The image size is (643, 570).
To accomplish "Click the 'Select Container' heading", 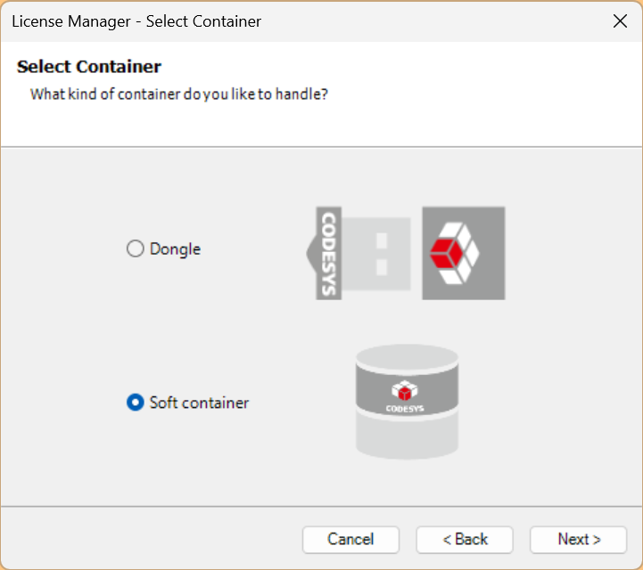I will tap(89, 66).
